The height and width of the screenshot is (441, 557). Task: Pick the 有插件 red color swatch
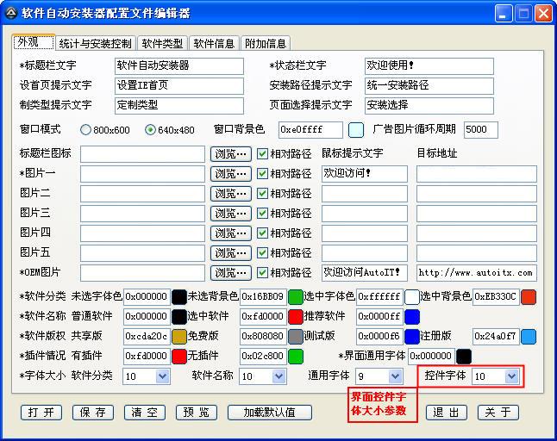pyautogui.click(x=179, y=357)
